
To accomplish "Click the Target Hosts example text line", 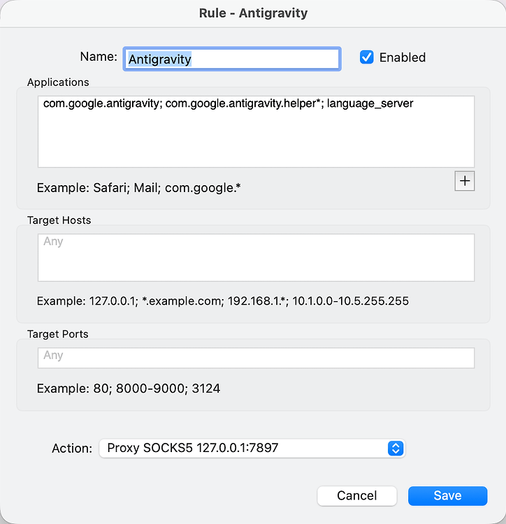I will pos(222,301).
